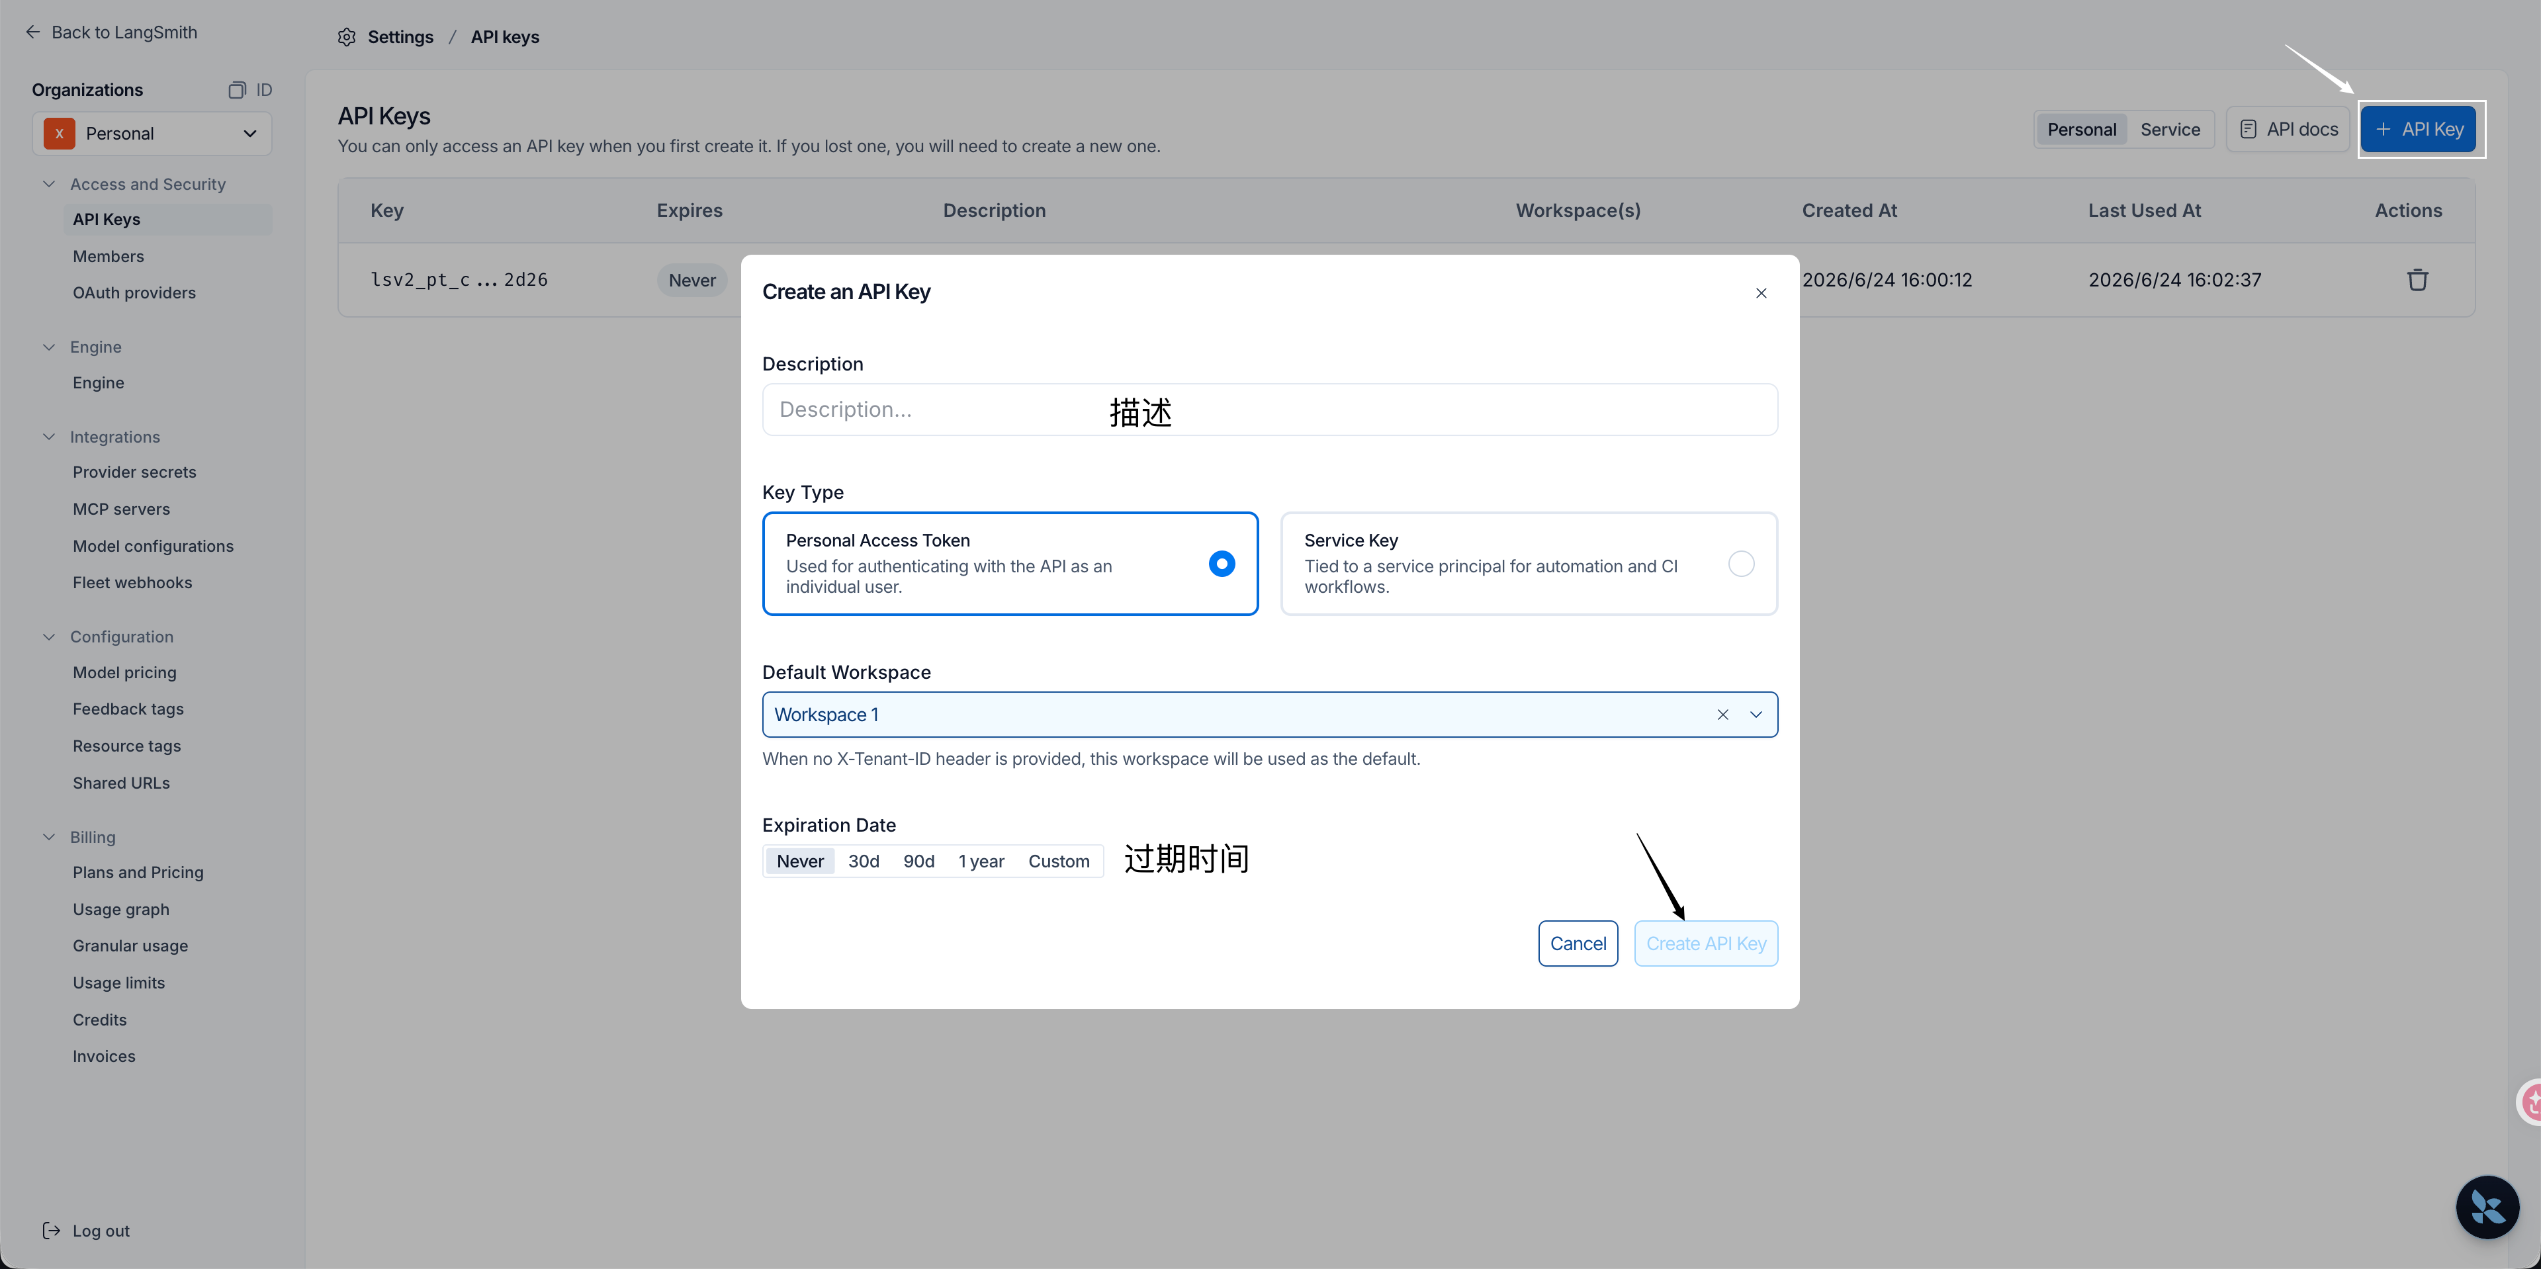This screenshot has width=2541, height=1269.
Task: Open API Keys in sidebar
Action: click(x=167, y=220)
